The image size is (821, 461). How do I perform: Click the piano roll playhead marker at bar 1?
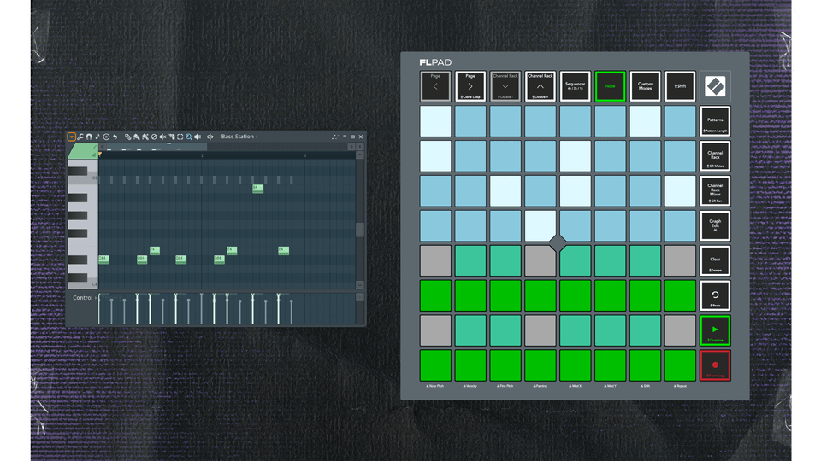99,155
